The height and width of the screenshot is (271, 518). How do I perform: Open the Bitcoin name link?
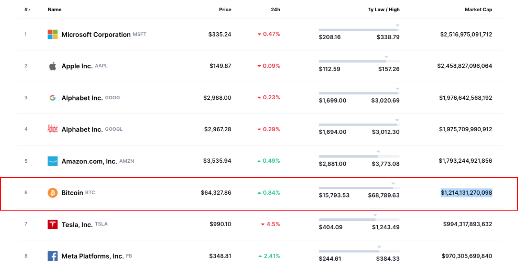pyautogui.click(x=72, y=193)
